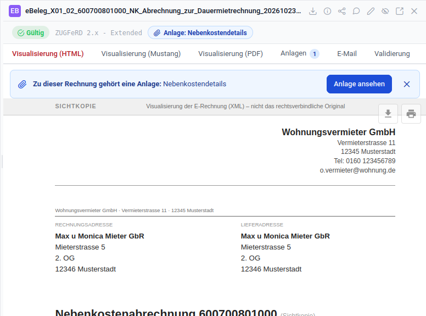Image resolution: width=426 pixels, height=316 pixels.
Task: Click paperclip icon in attachment banner
Action: click(x=23, y=84)
